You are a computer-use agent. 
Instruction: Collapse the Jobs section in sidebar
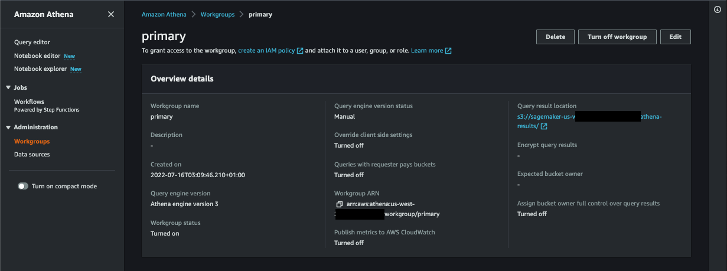click(x=8, y=87)
